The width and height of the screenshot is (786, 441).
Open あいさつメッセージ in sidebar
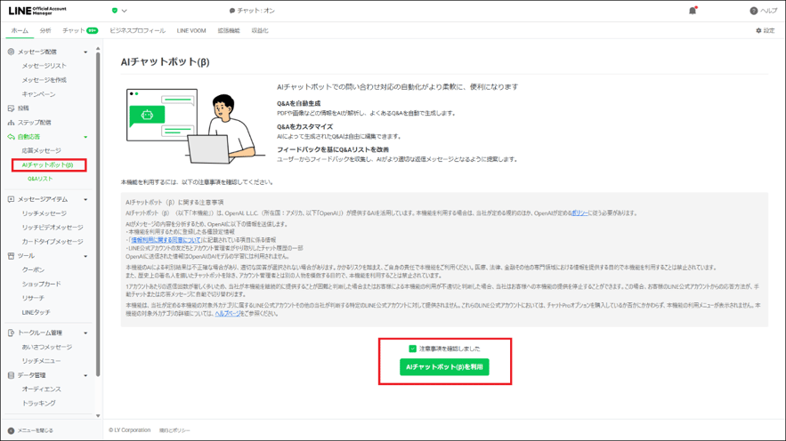[x=46, y=347]
